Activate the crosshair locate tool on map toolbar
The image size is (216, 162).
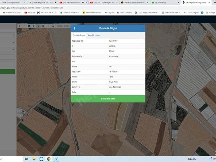click(x=34, y=26)
